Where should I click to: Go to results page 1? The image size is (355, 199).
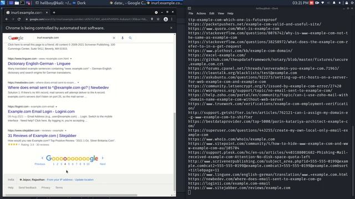[x=54, y=164]
